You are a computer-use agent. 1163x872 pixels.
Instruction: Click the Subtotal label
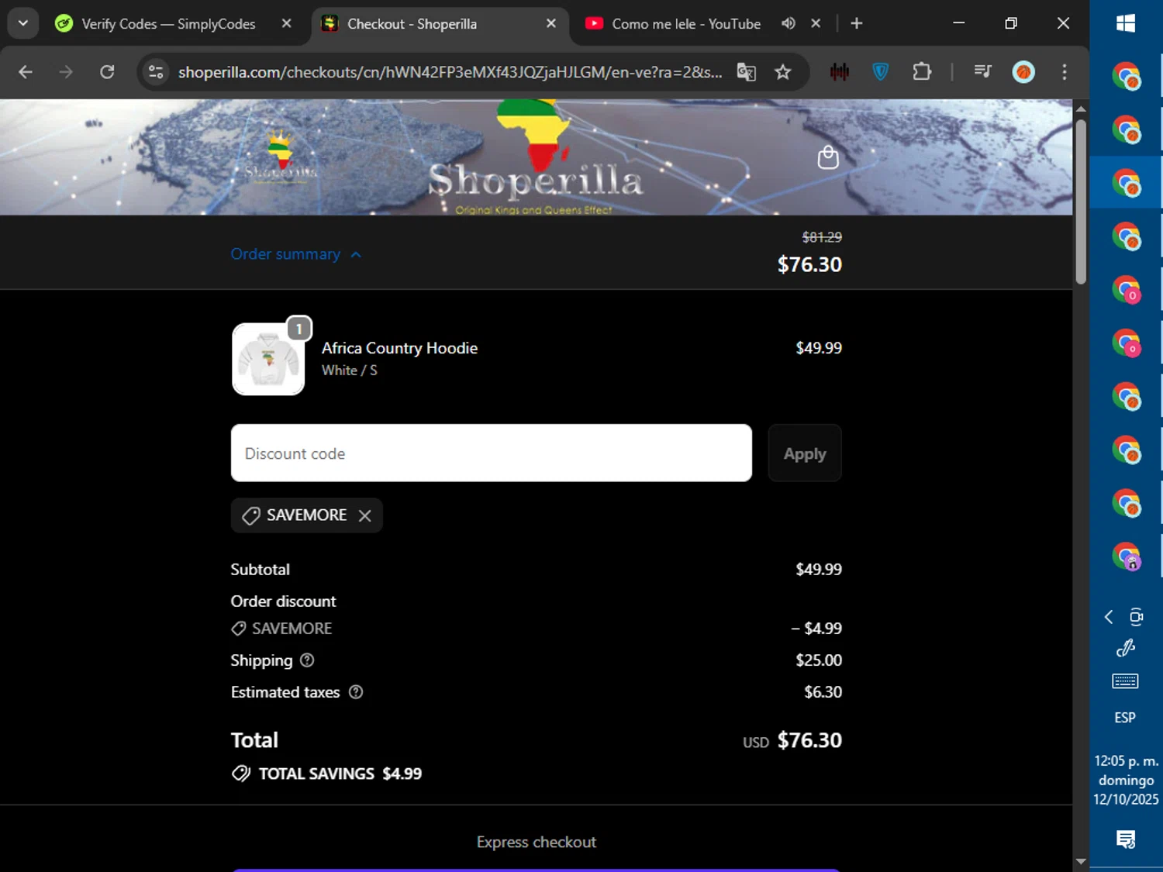(x=260, y=570)
